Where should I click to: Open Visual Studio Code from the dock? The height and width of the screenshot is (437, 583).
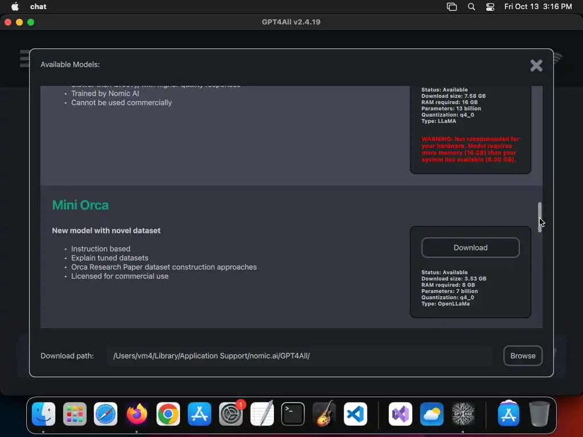[x=355, y=414]
